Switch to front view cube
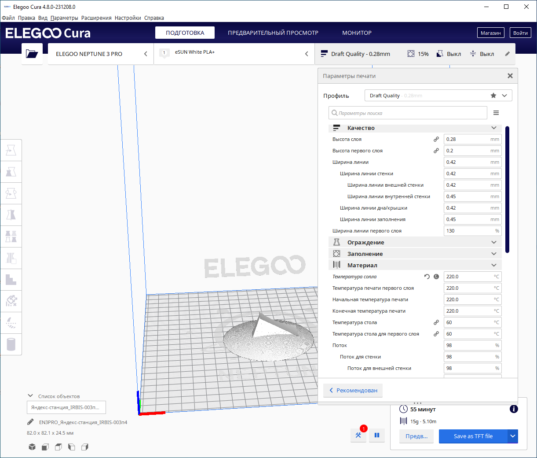Viewport: 537px width, 458px height. [45, 447]
